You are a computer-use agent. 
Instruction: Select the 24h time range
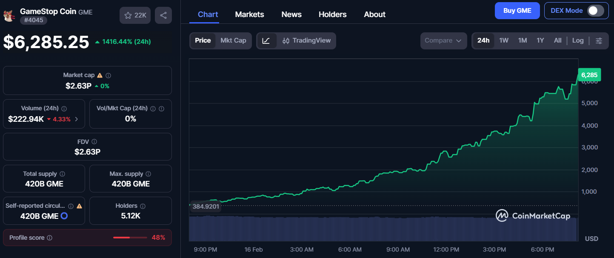[483, 40]
